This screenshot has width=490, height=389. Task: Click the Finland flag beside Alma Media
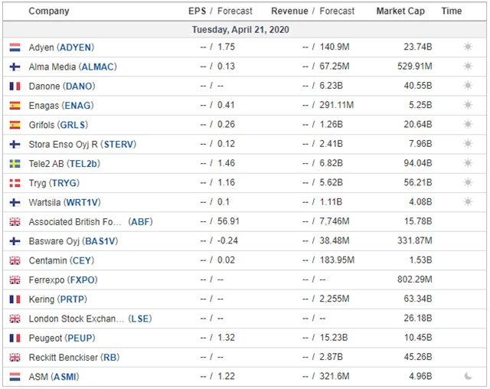coord(15,67)
